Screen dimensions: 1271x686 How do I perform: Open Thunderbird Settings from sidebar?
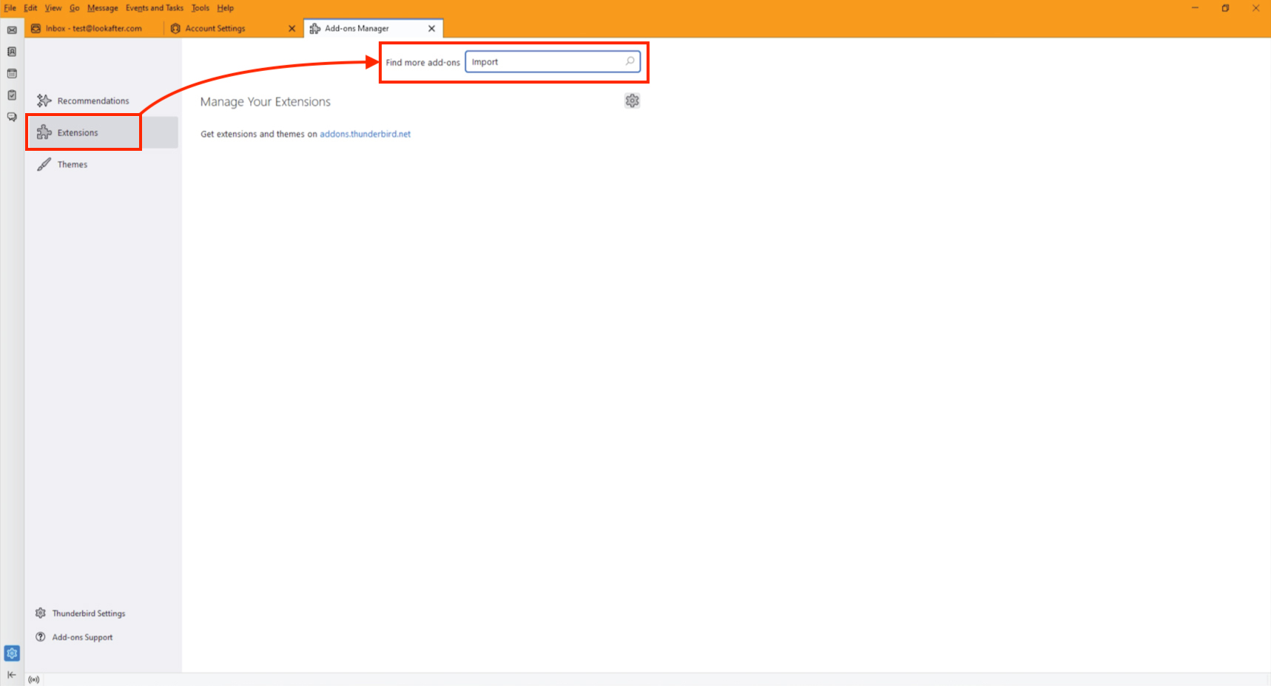coord(88,614)
